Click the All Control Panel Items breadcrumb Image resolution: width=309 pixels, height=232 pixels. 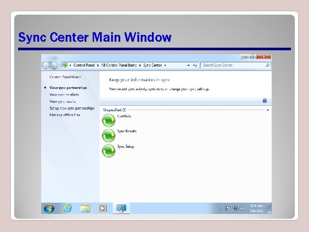[x=119, y=65]
